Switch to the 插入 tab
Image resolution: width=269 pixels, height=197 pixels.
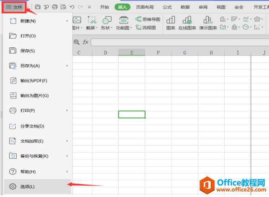(x=122, y=7)
